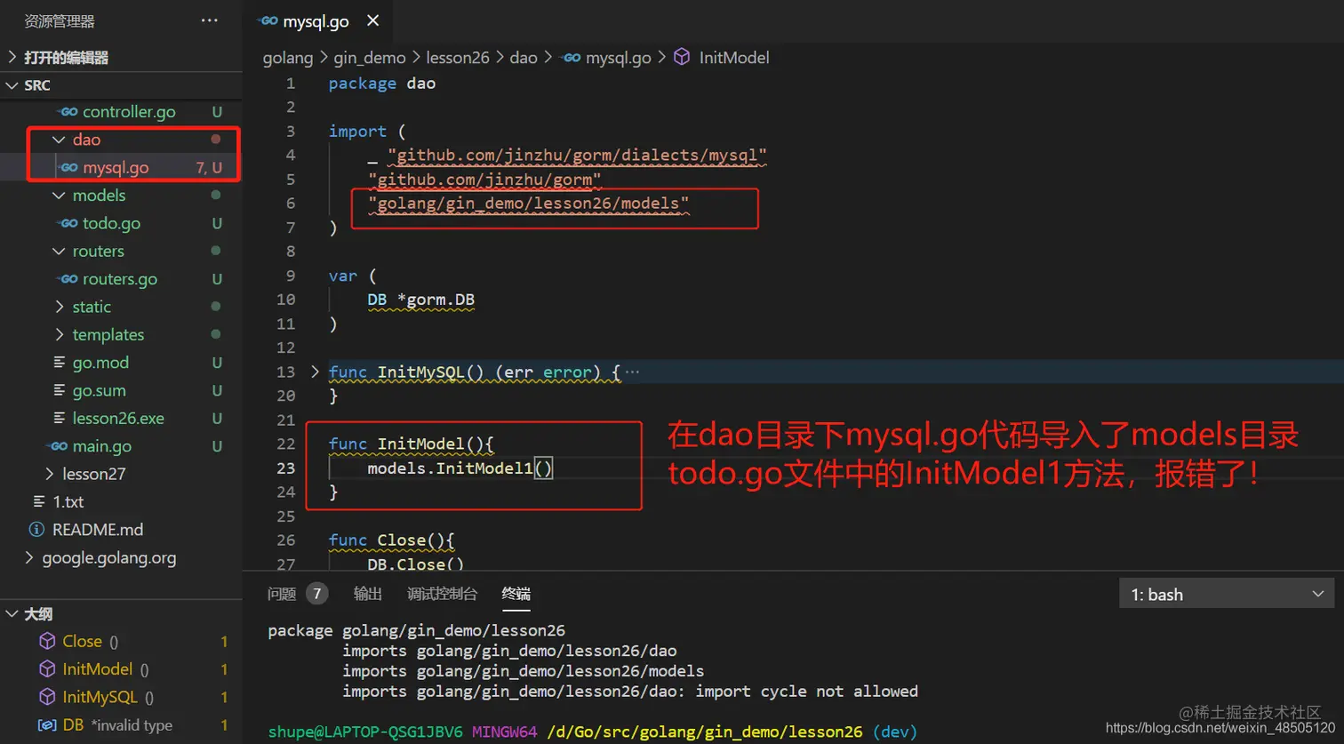This screenshot has width=1344, height=744.
Task: Click Go file icon beside main.go
Action: (58, 446)
